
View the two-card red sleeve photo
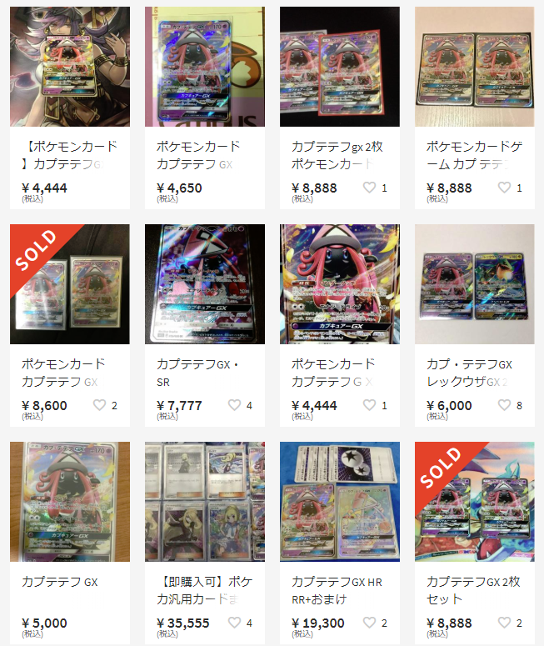340,67
